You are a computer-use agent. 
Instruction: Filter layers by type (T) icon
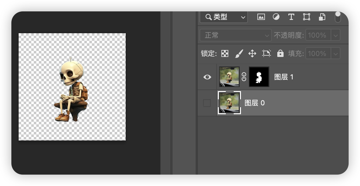point(291,17)
